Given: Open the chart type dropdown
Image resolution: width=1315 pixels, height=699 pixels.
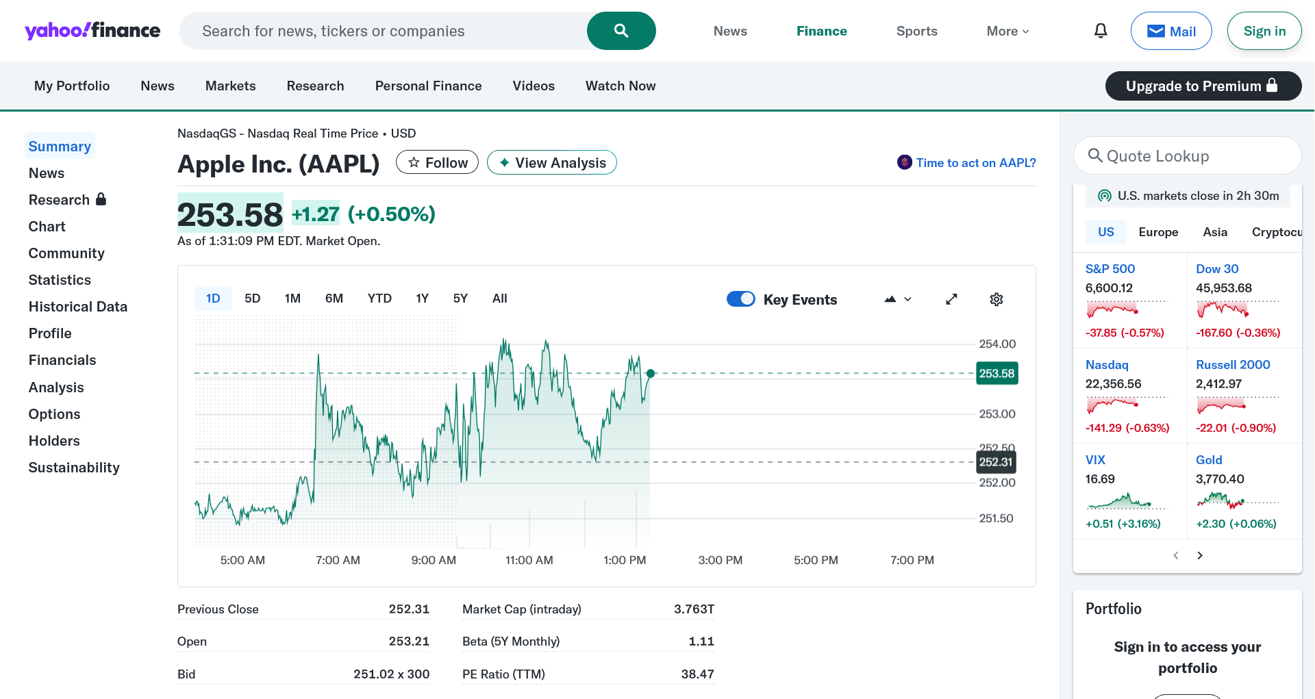Looking at the screenshot, I should point(898,299).
